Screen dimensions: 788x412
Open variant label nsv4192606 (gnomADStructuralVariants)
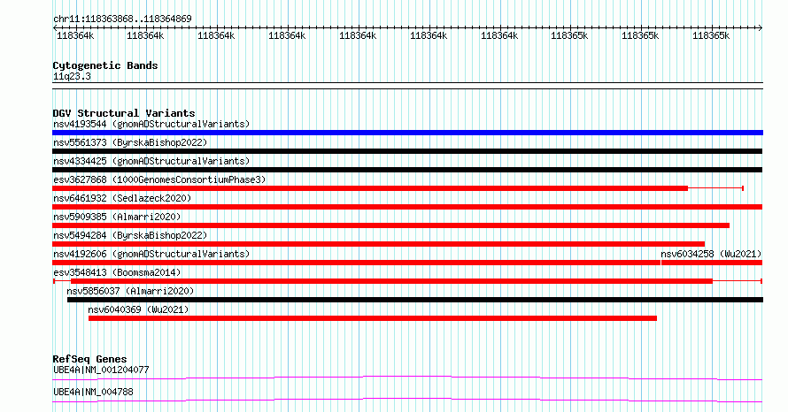(151, 254)
